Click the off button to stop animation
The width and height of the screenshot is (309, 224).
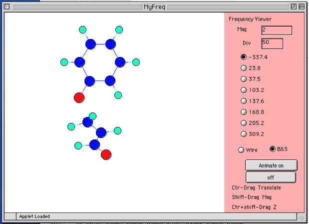click(271, 177)
